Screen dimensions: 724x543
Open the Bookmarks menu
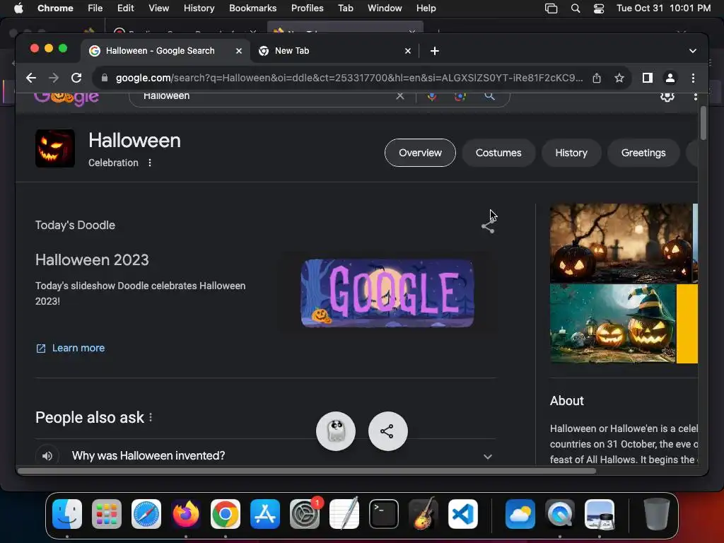point(252,8)
